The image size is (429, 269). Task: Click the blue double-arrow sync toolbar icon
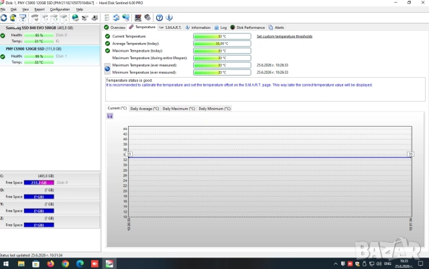pos(116,18)
